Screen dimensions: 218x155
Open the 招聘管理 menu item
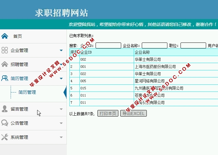(x=19, y=64)
